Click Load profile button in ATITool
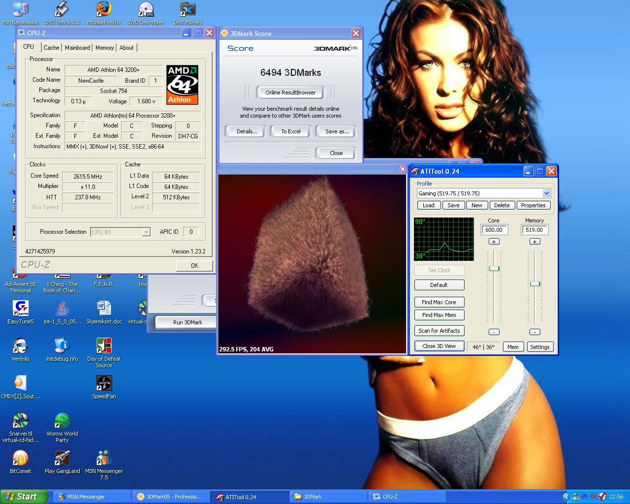 [429, 206]
